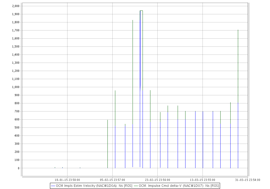Click x-axis label 23-02-15 23:56:00

click(x=158, y=180)
